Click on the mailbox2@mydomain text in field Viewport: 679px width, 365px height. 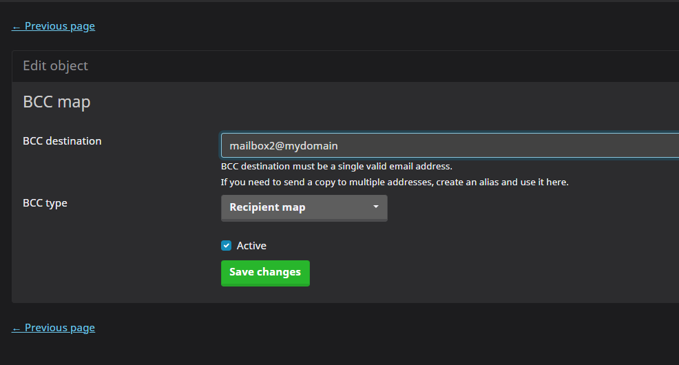tap(283, 146)
